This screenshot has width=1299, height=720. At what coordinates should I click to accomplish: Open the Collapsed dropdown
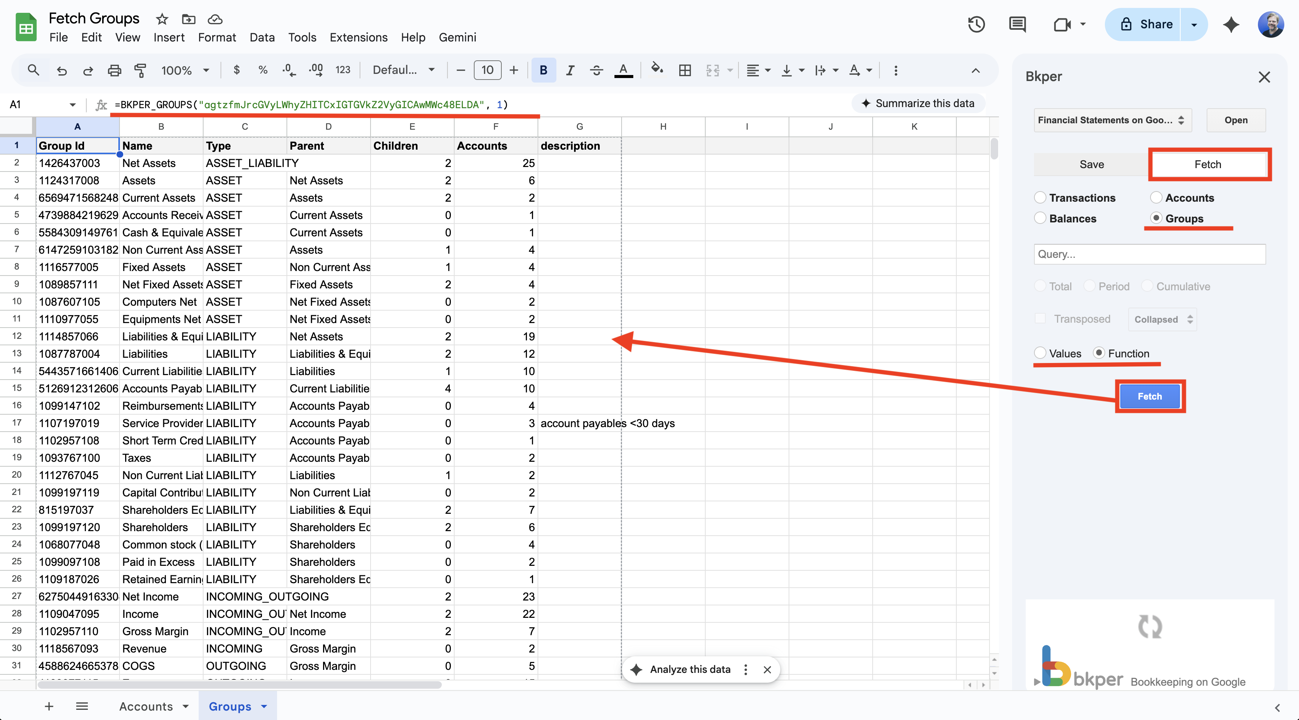(1162, 319)
